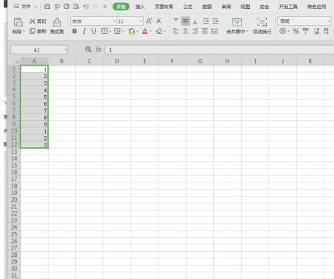Click the fx insert function icon
Screen dimensions: 334x279
(x=99, y=49)
